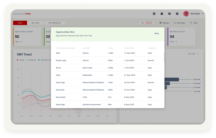Open notifications bell icon

tap(162, 14)
